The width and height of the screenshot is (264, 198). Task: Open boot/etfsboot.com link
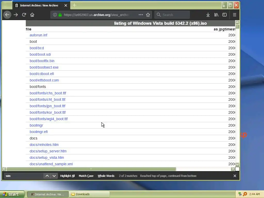[x=44, y=80]
